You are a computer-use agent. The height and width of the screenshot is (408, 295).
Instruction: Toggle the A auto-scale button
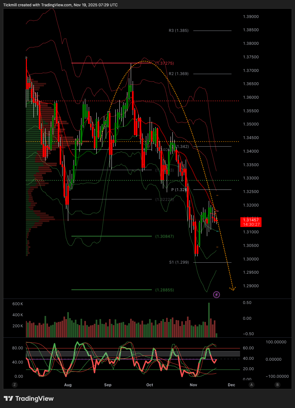click(x=251, y=385)
